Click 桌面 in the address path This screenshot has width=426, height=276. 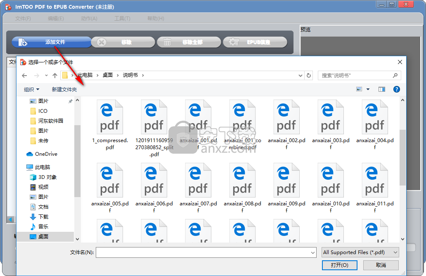(108, 75)
